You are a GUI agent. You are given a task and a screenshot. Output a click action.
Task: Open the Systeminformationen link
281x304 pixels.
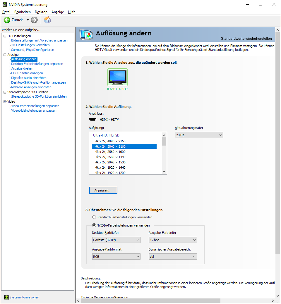24,297
